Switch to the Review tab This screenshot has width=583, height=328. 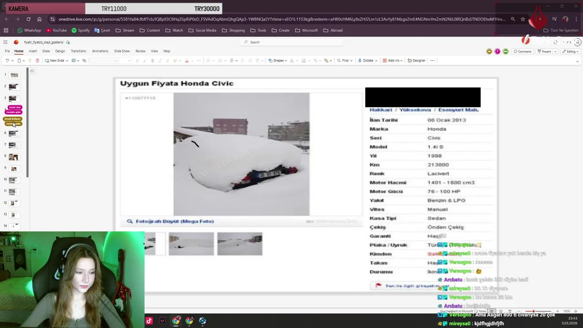140,51
